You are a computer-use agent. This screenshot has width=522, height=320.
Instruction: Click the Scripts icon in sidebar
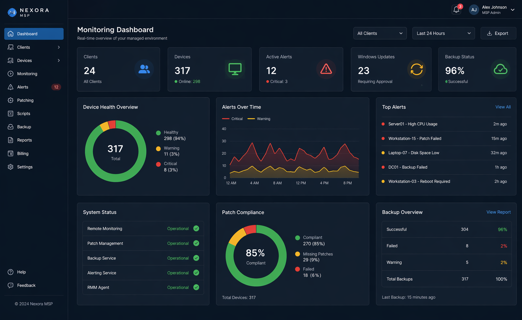click(x=11, y=114)
